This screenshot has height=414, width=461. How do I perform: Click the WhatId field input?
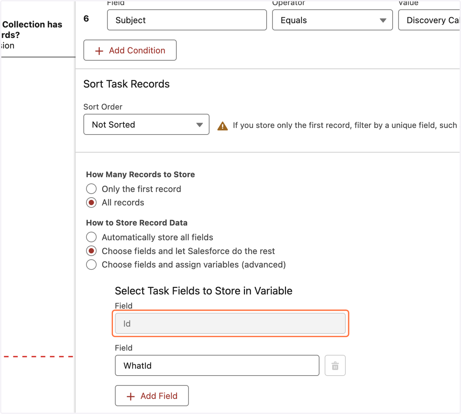tap(217, 366)
